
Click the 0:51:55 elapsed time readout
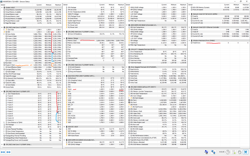tap(222, 152)
